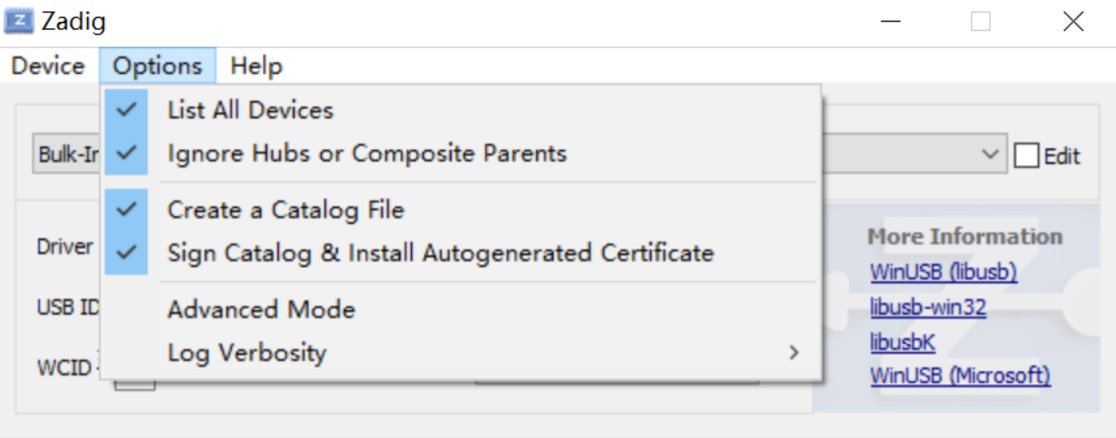This screenshot has height=438, width=1116.
Task: Click the Zadig app icon in title bar
Action: (x=18, y=21)
